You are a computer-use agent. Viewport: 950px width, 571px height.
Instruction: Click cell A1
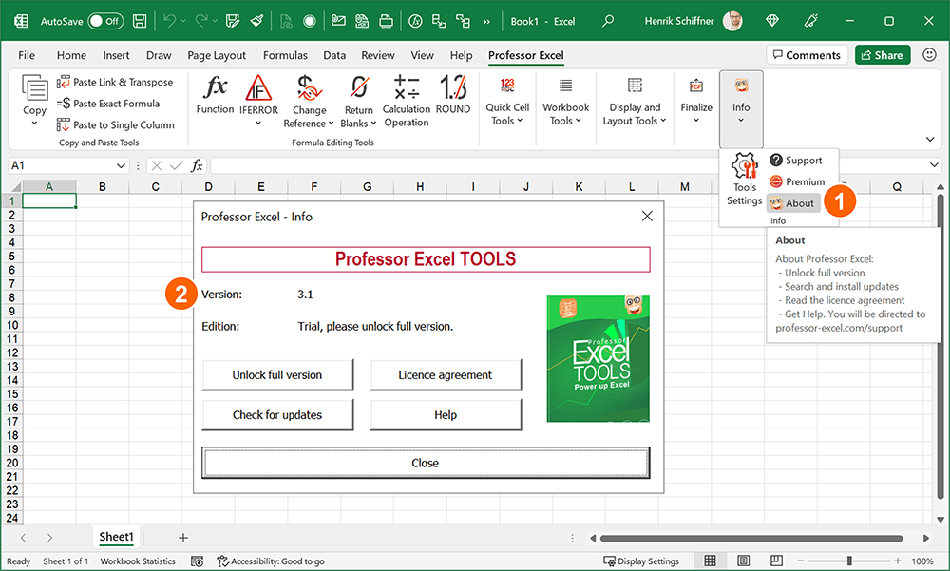(49, 200)
